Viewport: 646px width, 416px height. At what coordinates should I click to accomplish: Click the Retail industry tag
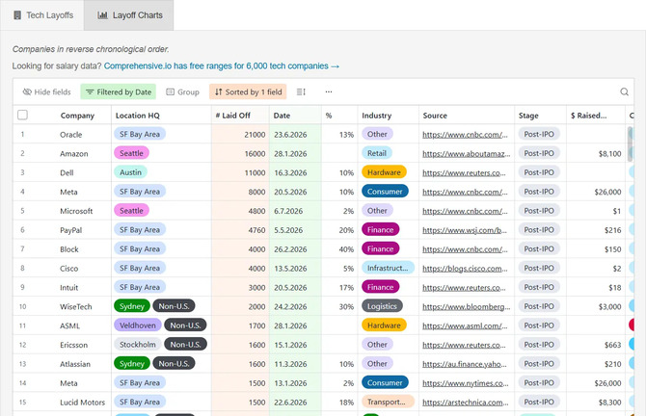click(x=377, y=153)
